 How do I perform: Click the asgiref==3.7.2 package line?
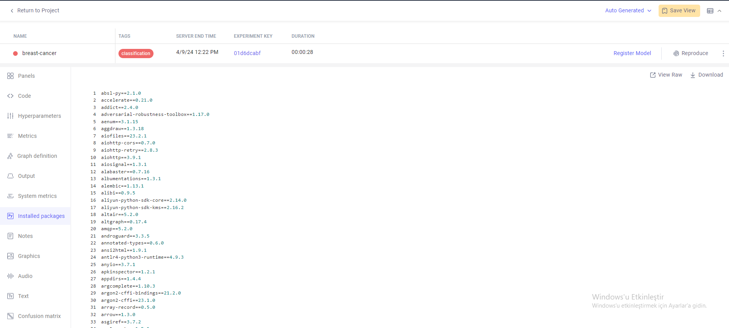(121, 322)
